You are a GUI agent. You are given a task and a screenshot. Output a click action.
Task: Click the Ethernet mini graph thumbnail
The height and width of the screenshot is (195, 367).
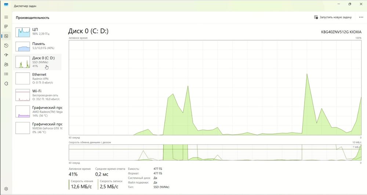(x=23, y=79)
